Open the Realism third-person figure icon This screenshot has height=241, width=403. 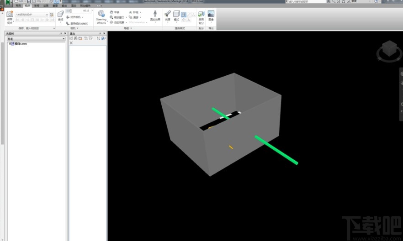pos(155,15)
